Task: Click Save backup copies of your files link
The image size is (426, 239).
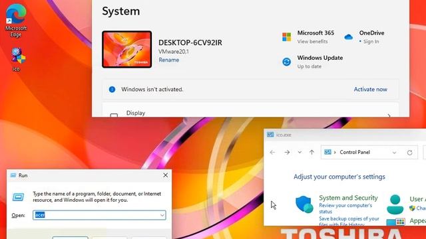Action: (349, 221)
